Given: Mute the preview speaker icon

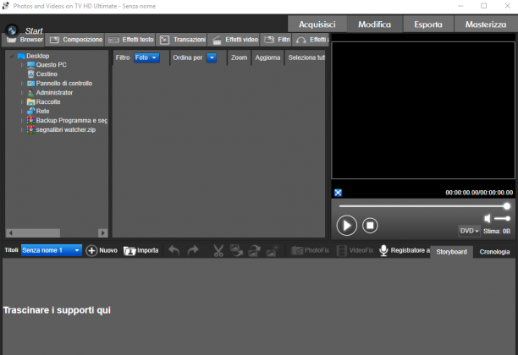Looking at the screenshot, I should pos(488,218).
